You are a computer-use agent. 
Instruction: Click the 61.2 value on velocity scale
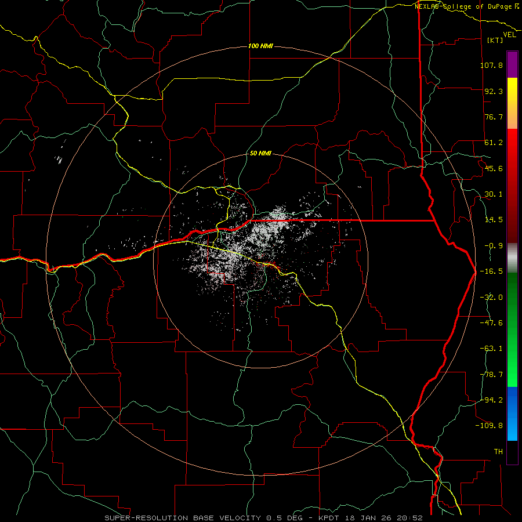click(x=494, y=143)
